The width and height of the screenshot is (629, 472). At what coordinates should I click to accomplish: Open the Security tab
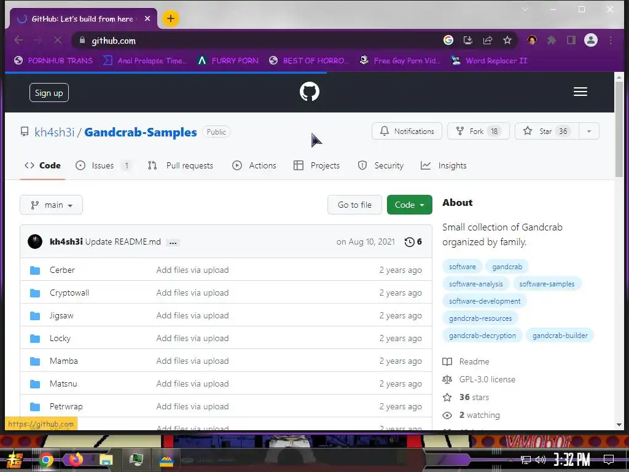point(380,165)
